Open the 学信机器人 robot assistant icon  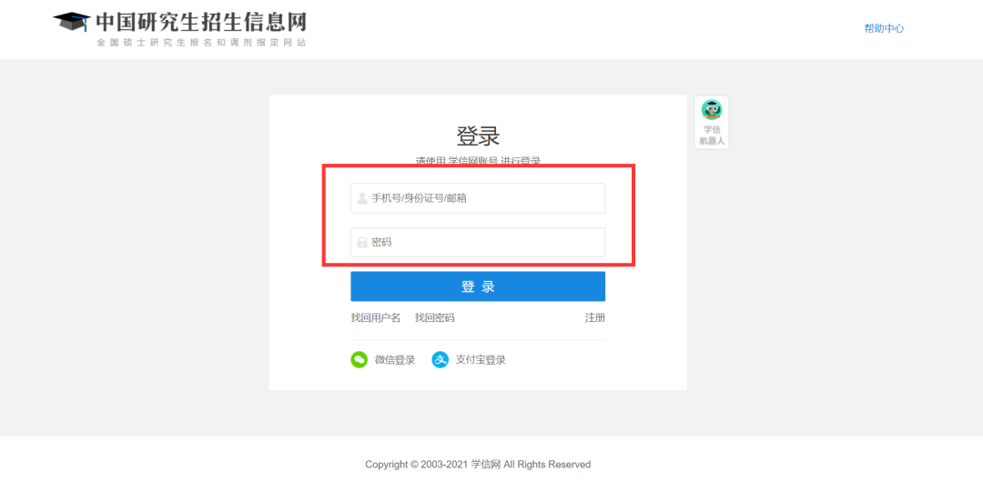pos(712,110)
